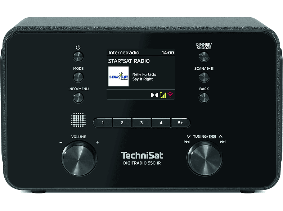Click the TechniSat brand logo
The width and height of the screenshot is (283, 211).
point(142,155)
